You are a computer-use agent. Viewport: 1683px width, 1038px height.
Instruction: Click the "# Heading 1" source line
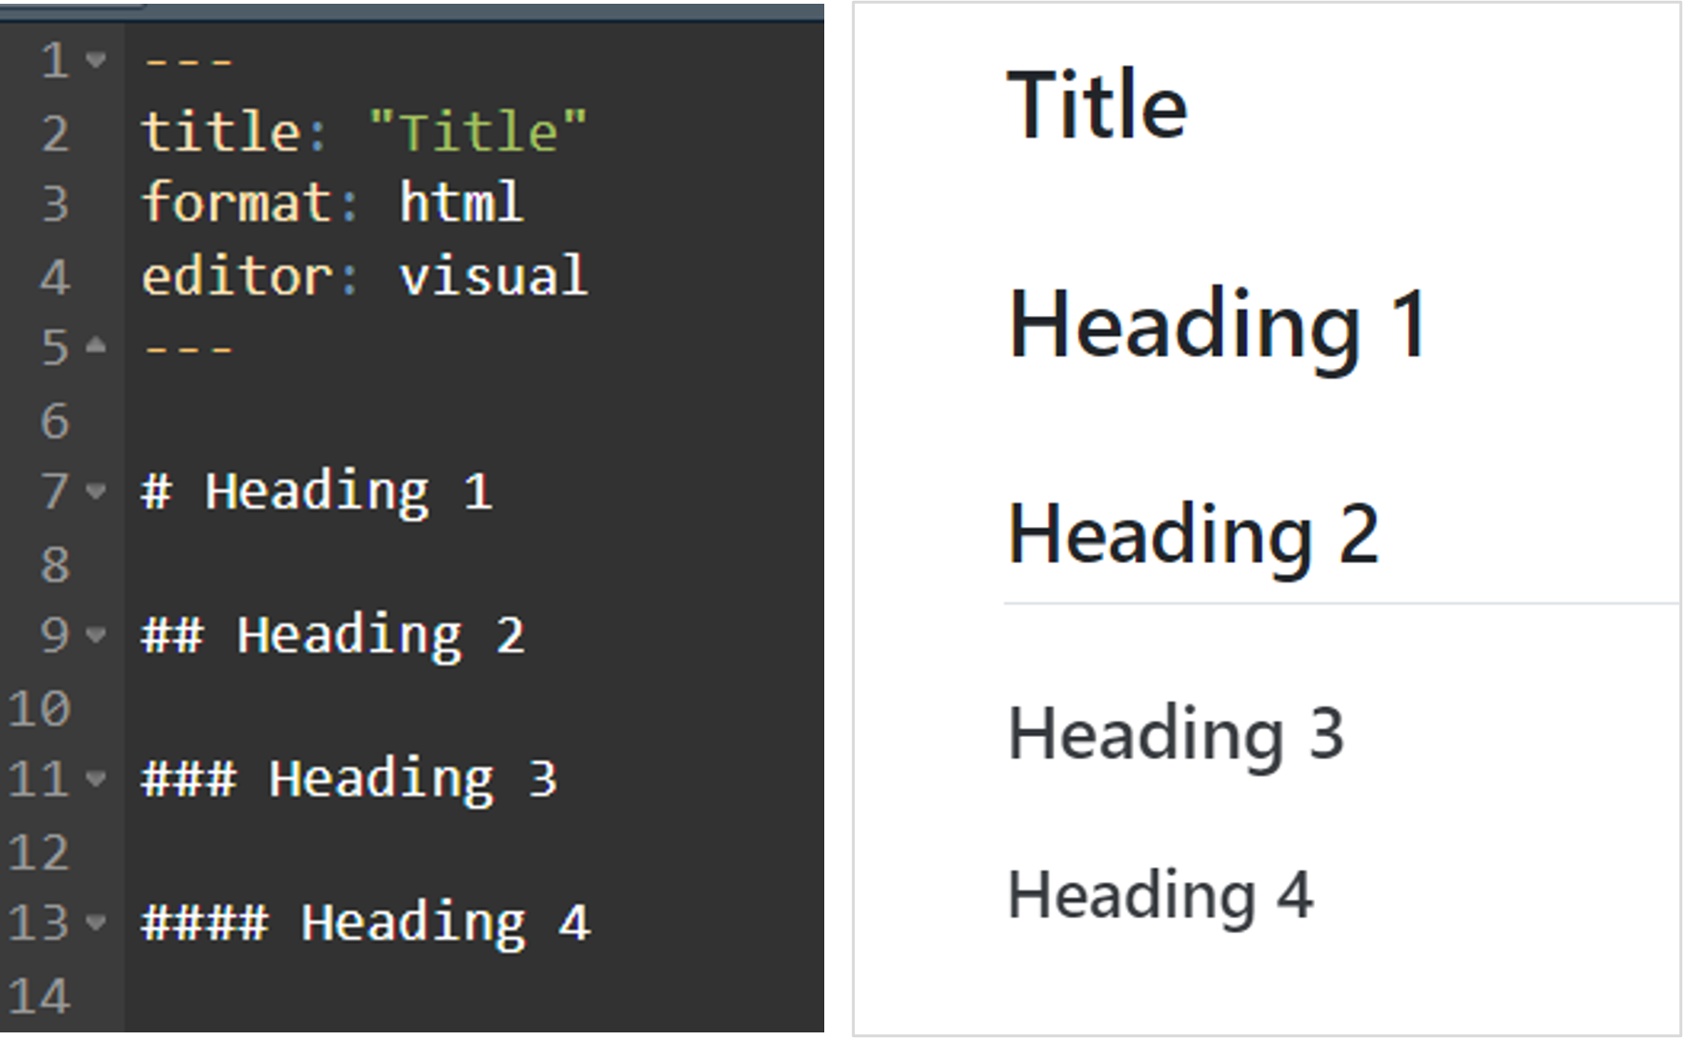(x=316, y=492)
